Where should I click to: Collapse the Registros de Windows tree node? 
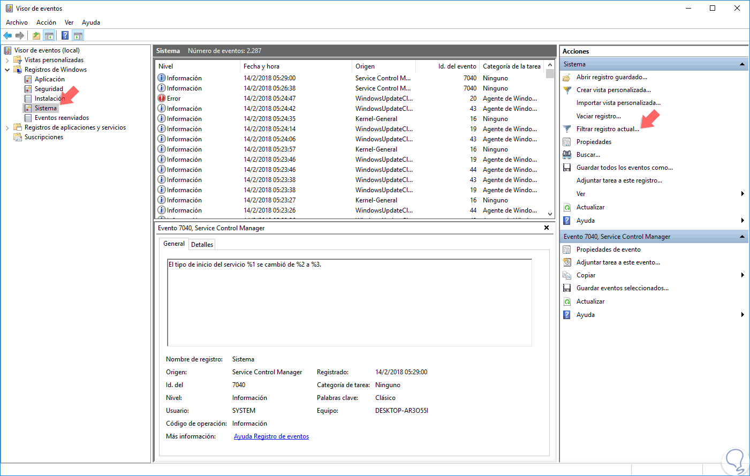[x=7, y=70]
